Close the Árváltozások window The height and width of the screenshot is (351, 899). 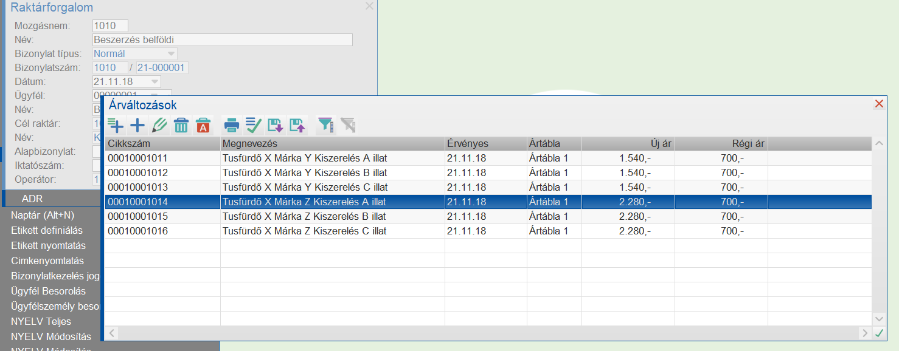coord(879,104)
